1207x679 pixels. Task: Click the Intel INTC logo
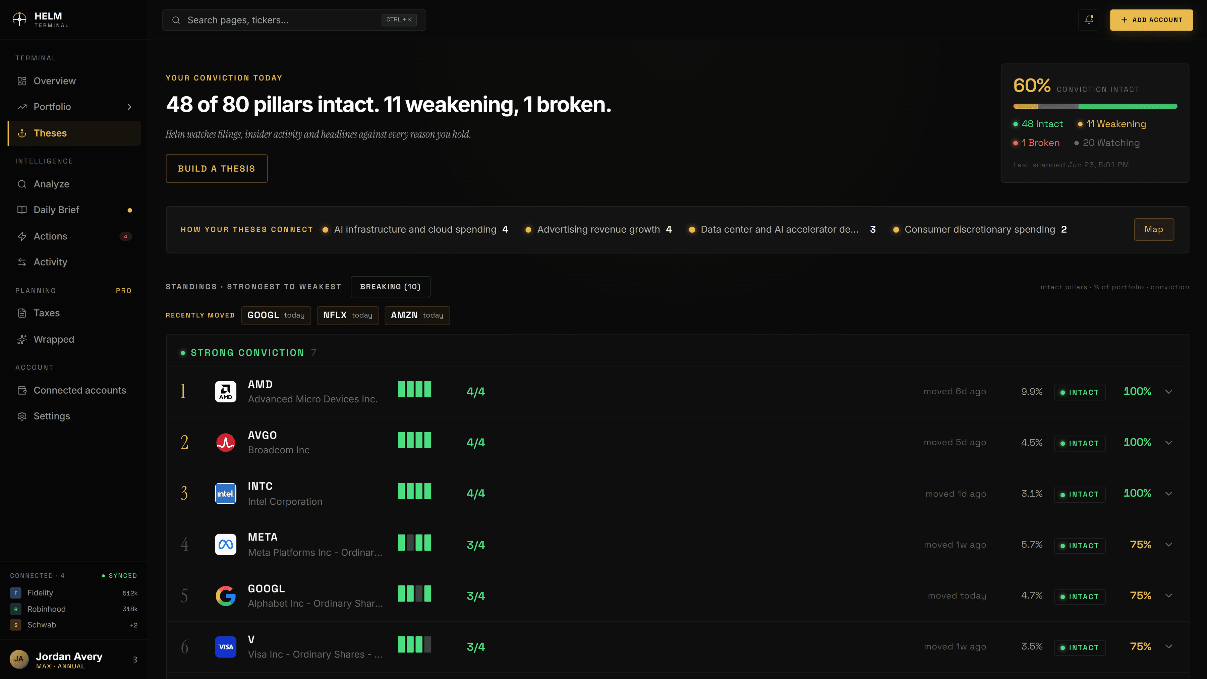click(x=225, y=494)
